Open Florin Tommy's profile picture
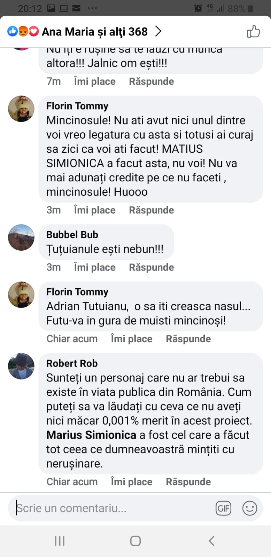 (21, 109)
